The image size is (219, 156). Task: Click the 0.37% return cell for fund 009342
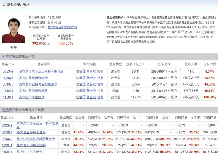[x=210, y=71]
